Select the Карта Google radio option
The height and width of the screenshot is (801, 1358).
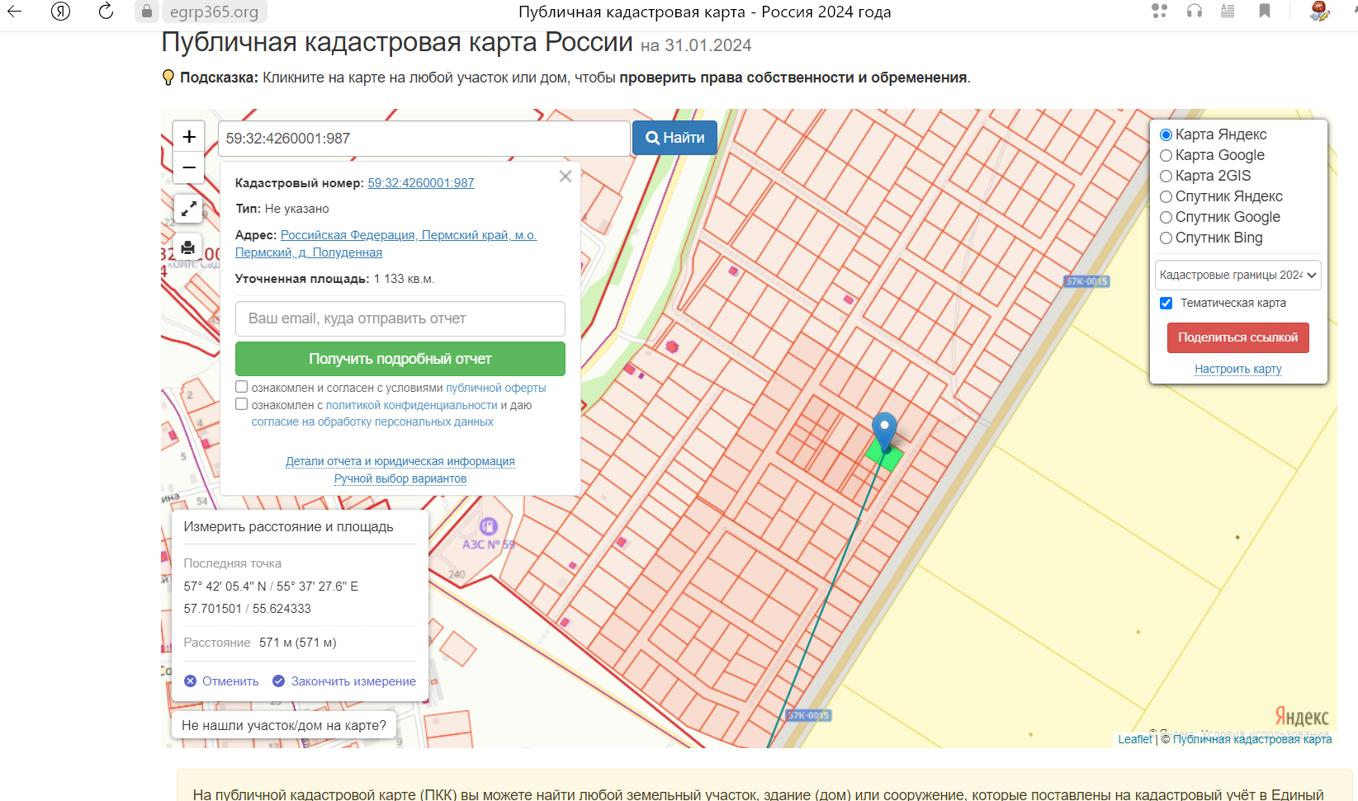pos(1166,155)
